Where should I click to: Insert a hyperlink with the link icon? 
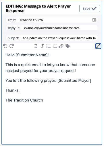pyautogui.click(x=61, y=46)
